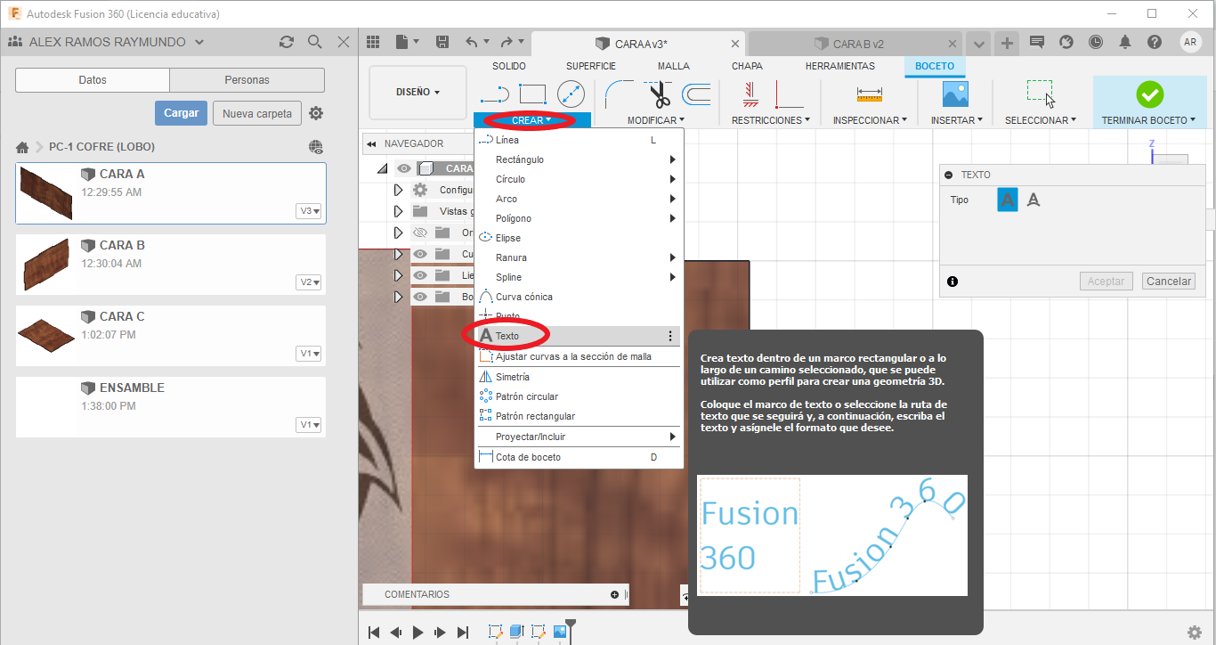Choose Patrón circular from the menu

click(x=579, y=396)
